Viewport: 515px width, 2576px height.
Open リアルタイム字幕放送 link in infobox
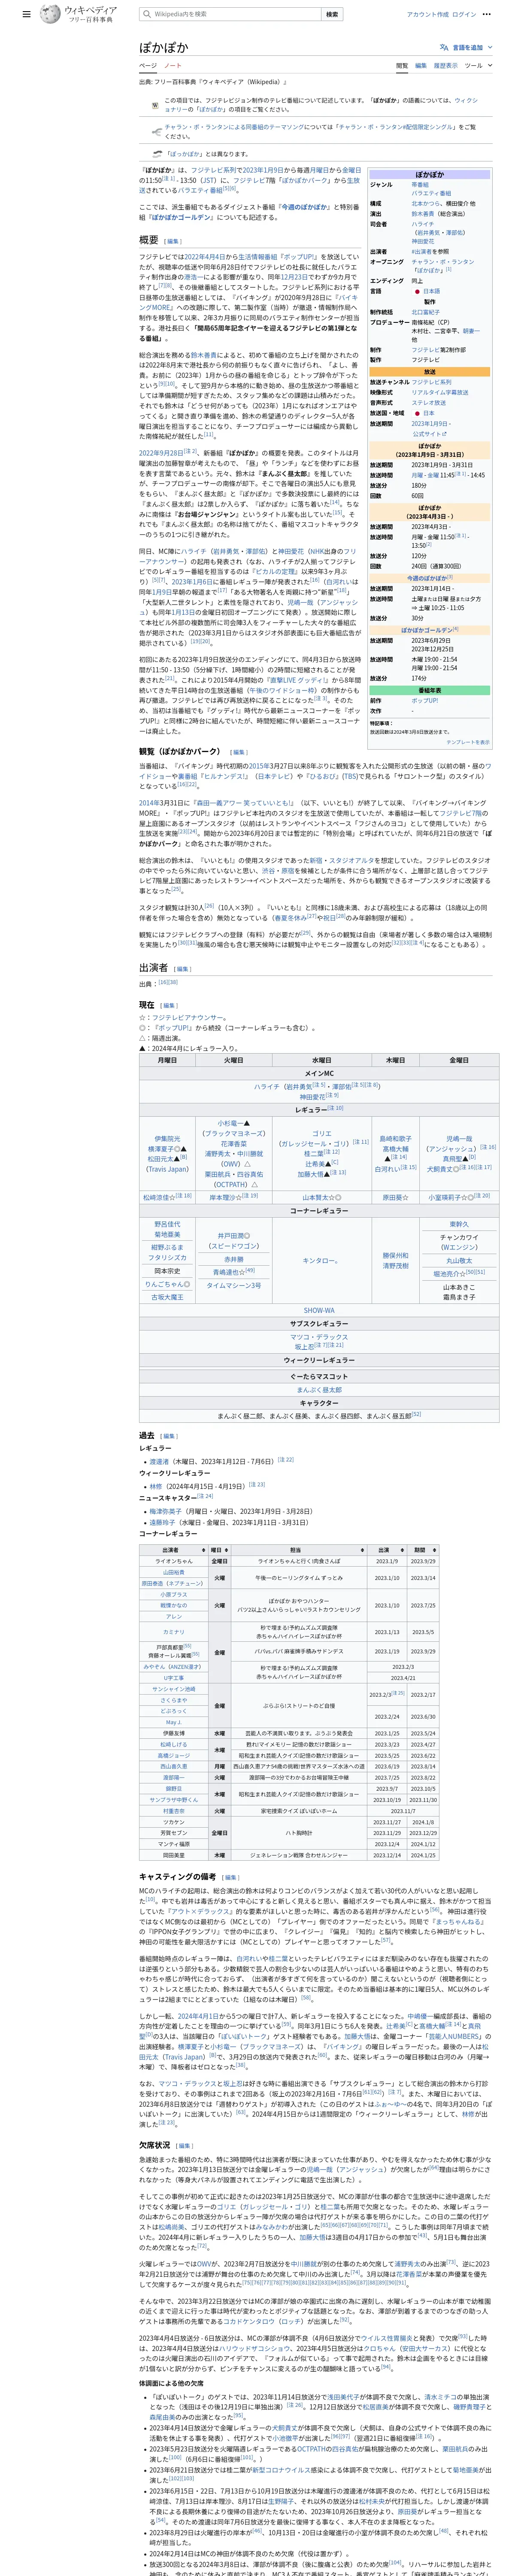439,393
